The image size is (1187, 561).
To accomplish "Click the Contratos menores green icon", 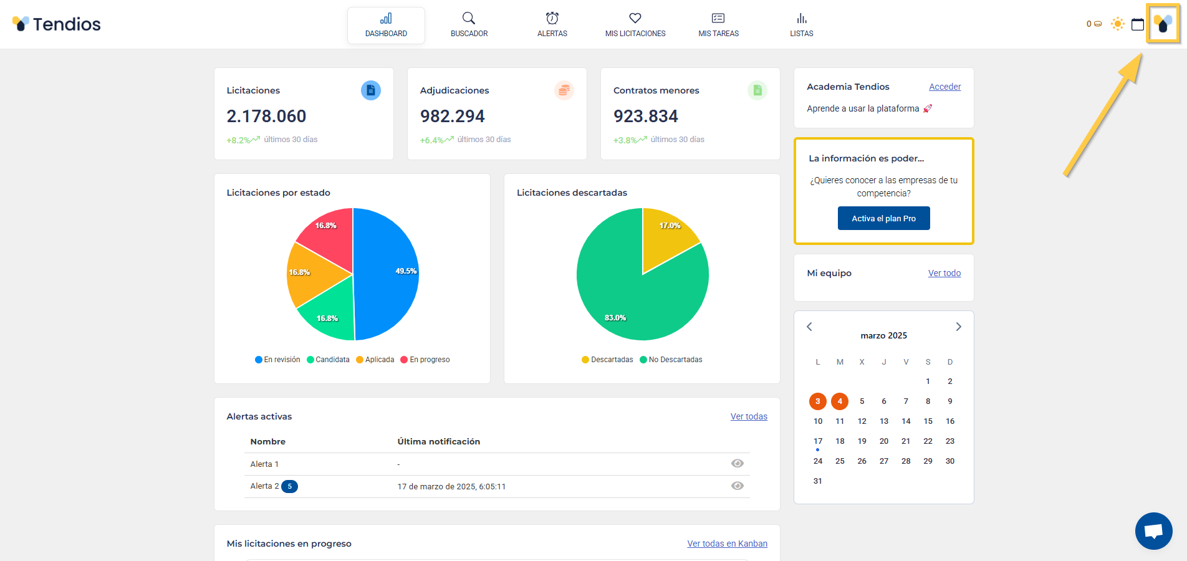I will [x=757, y=90].
